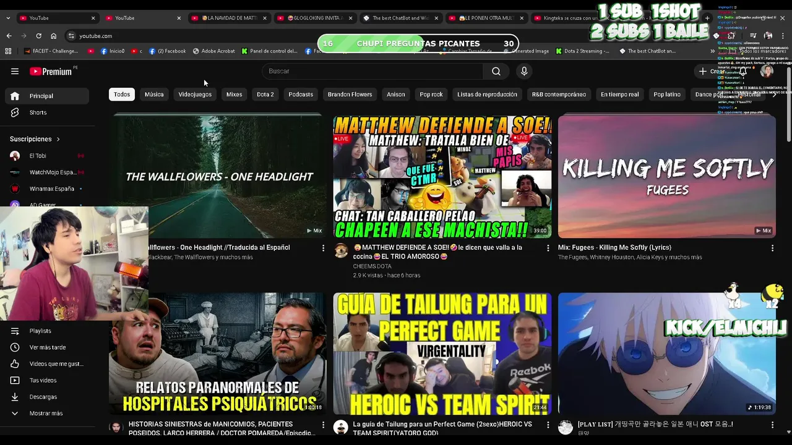
Task: Play the Killing Me Softly Fugees thumbnail
Action: pyautogui.click(x=667, y=176)
